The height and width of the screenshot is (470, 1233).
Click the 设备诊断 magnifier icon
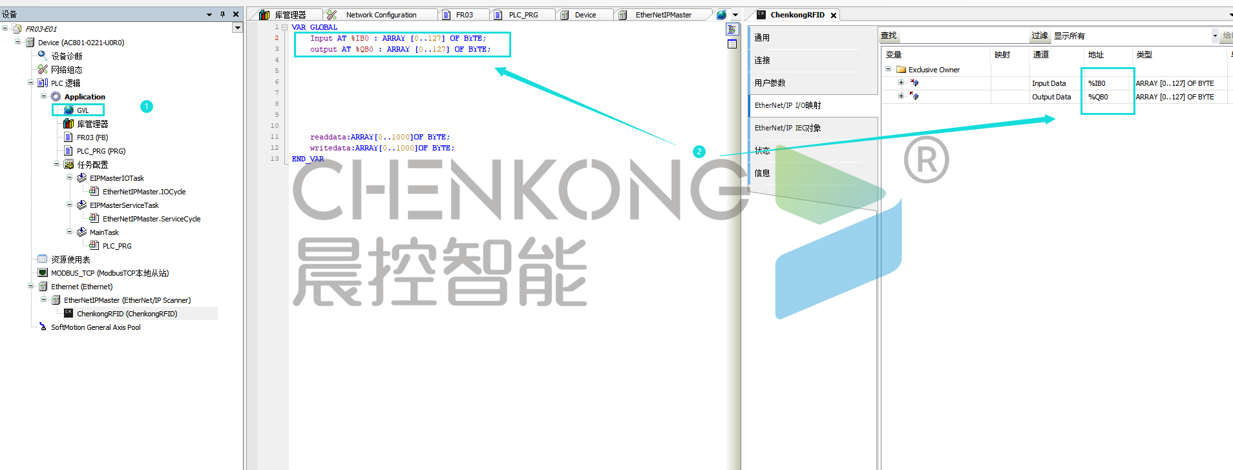[43, 56]
